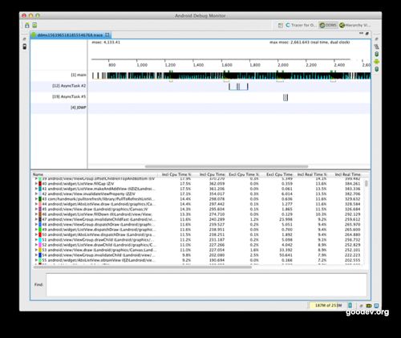The width and height of the screenshot is (401, 338).
Task: Expand row 41 ListView.makeAndAddView
Action: (x=36, y=189)
